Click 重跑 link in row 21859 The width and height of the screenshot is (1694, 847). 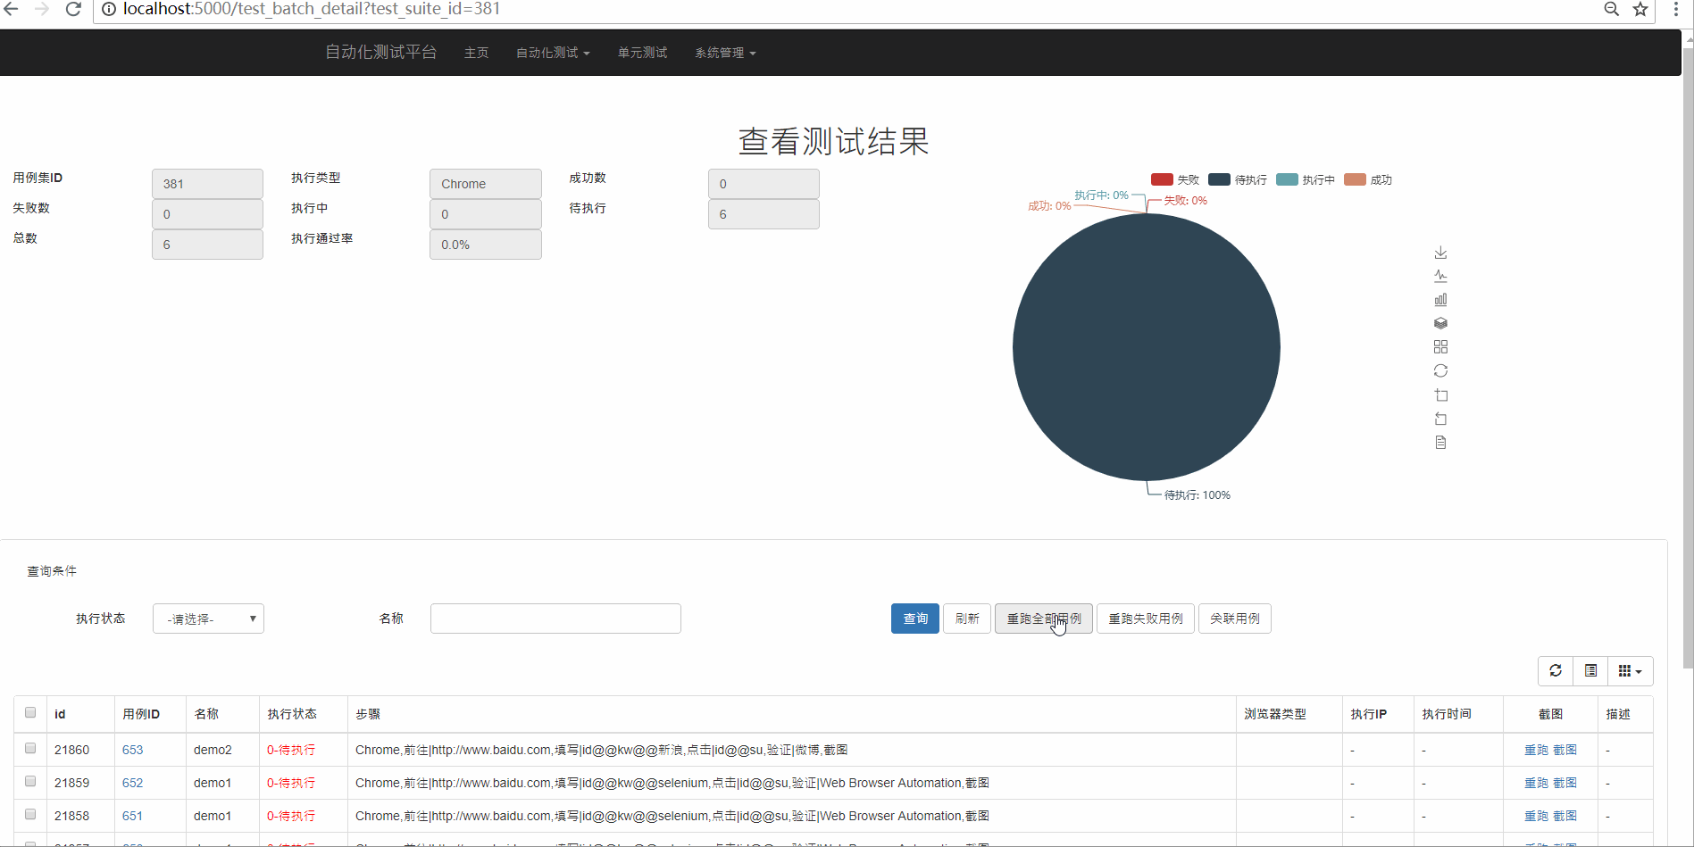coord(1536,783)
